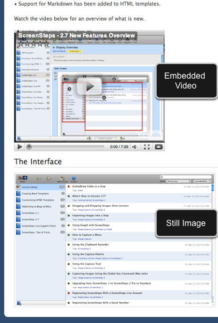
Task: Select lesson Using the Capture Tool
Action: pos(87,264)
